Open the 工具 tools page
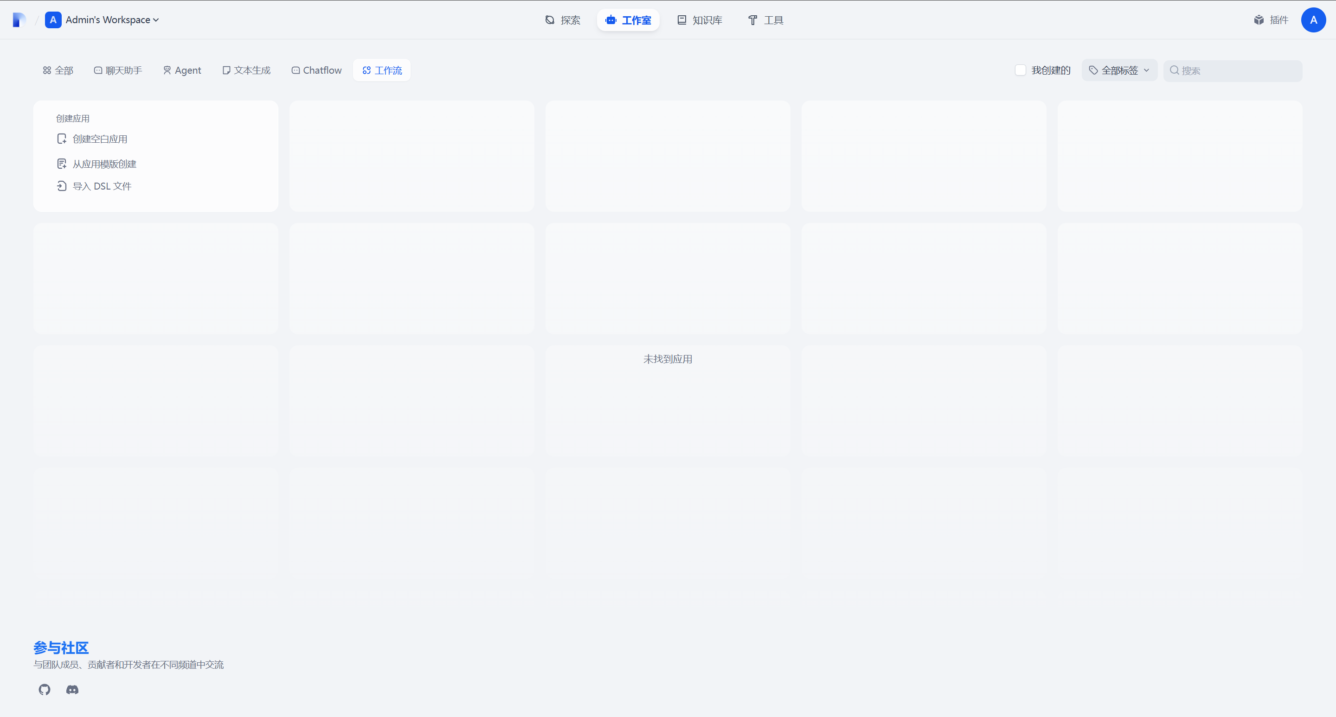 pyautogui.click(x=765, y=19)
